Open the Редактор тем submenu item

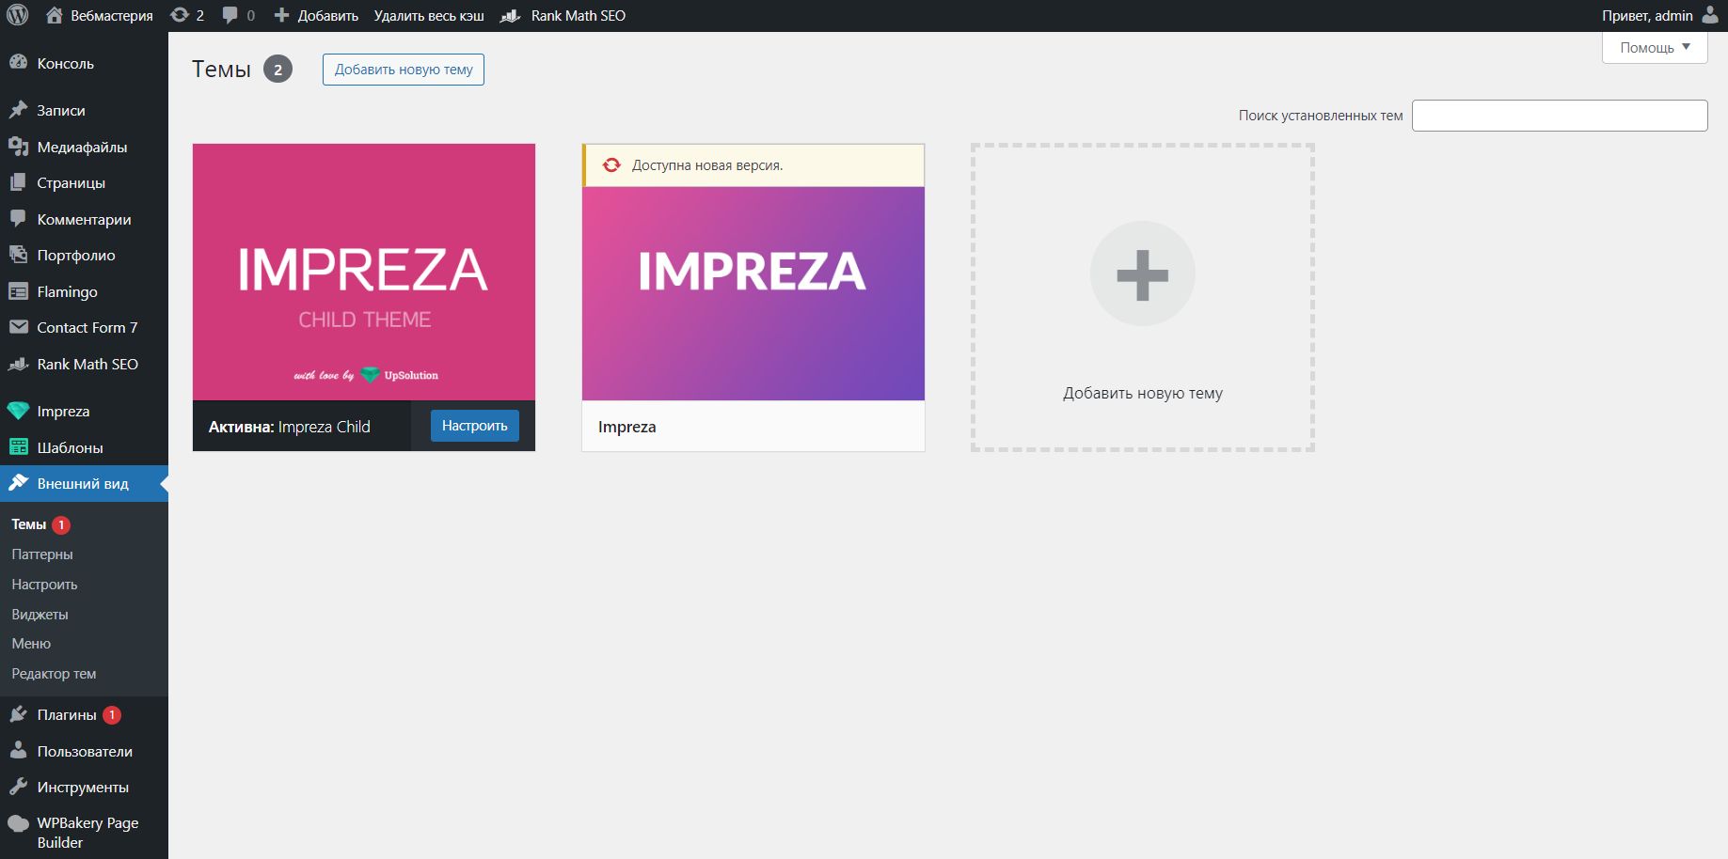(x=54, y=674)
